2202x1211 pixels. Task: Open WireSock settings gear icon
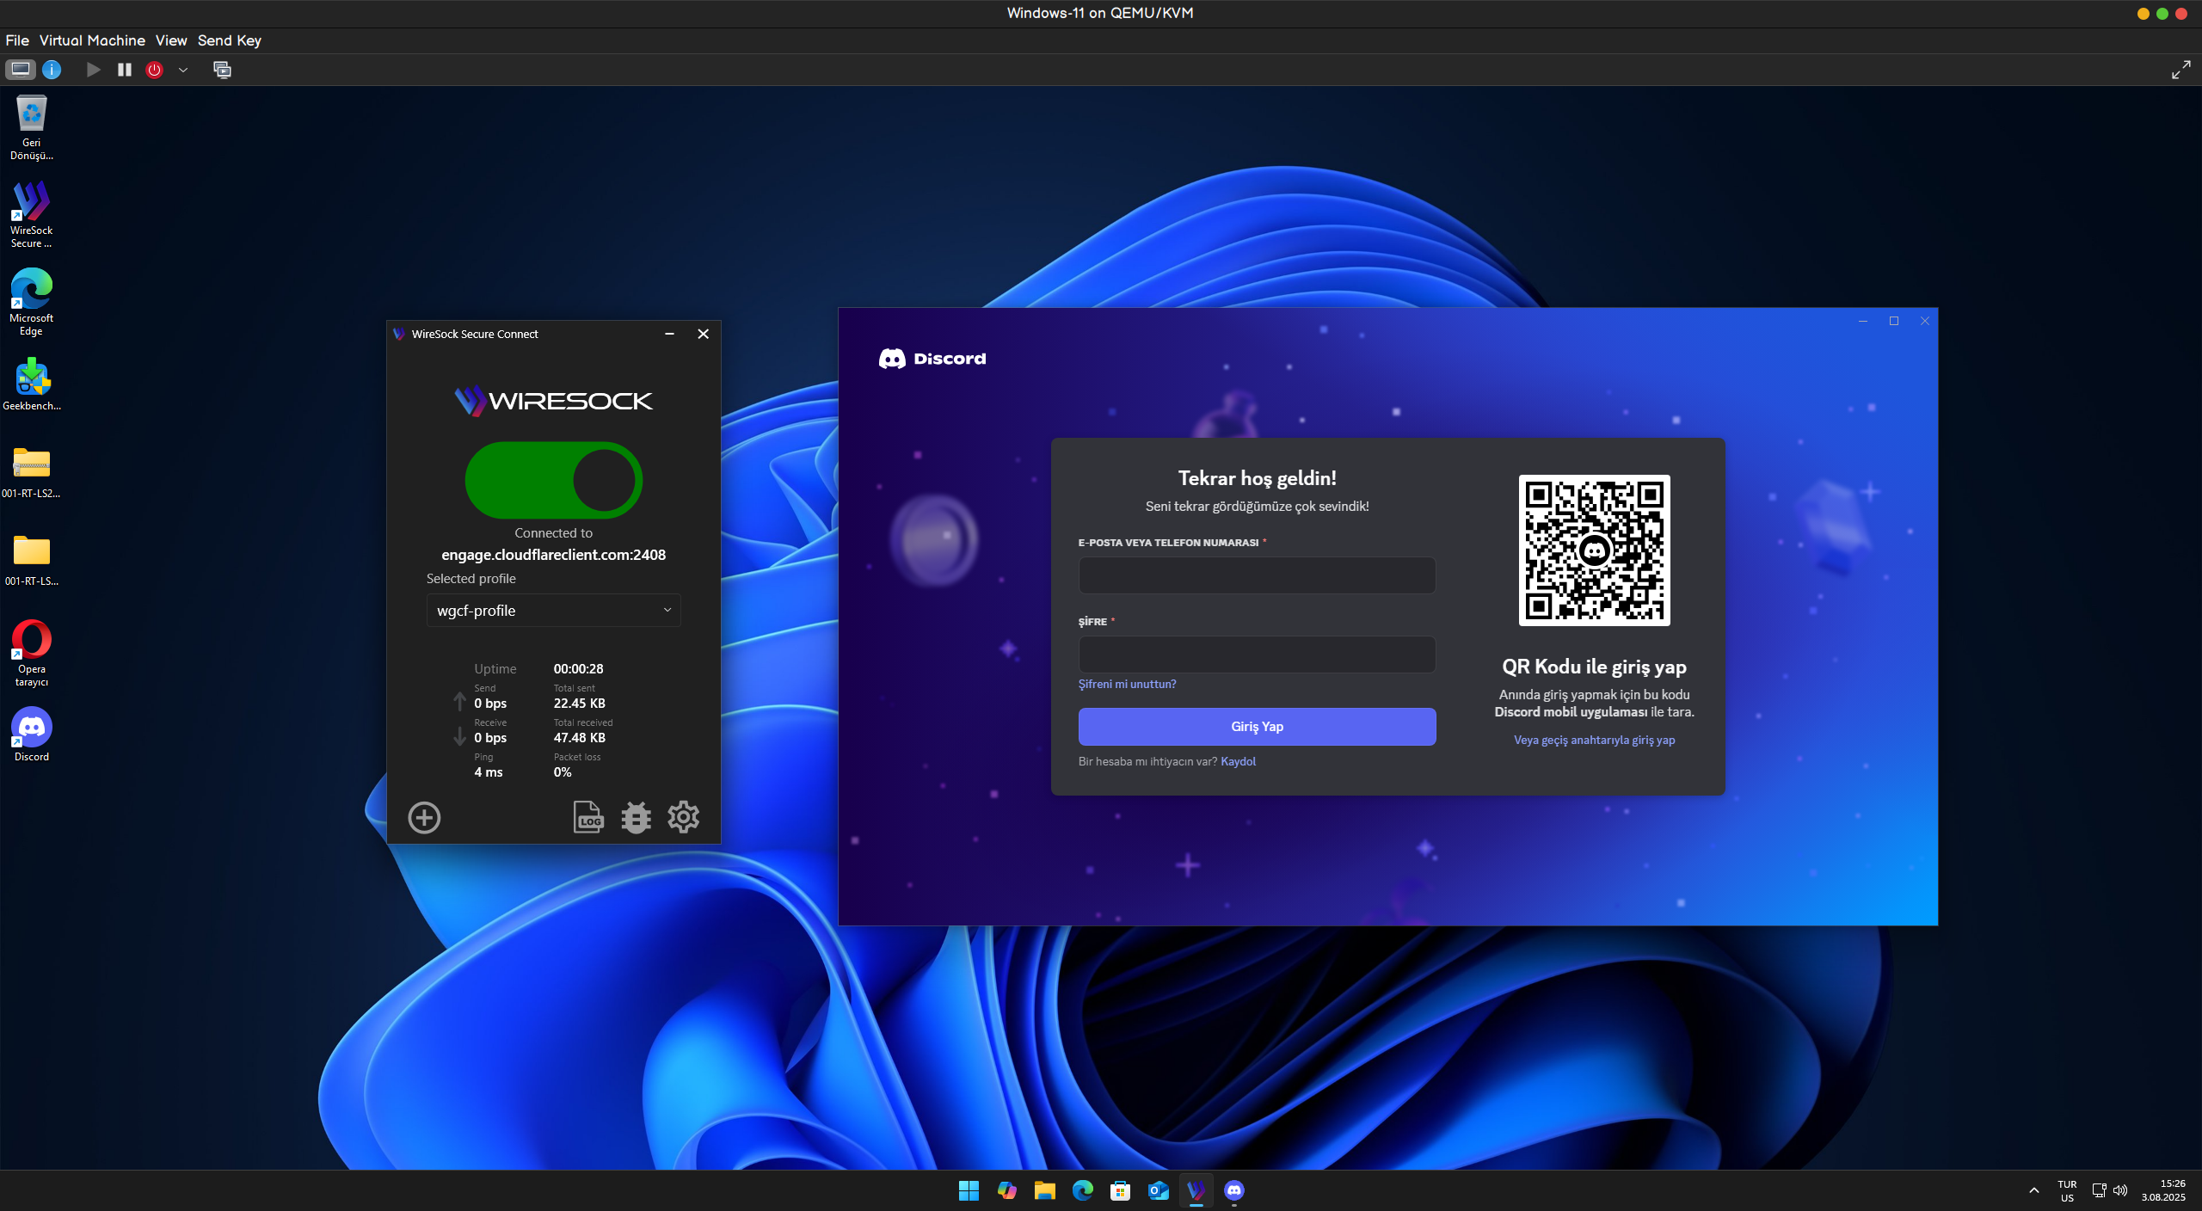(684, 817)
